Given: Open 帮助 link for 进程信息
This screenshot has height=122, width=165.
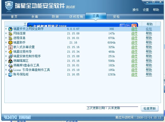Looking at the screenshot, I should tap(149, 38).
